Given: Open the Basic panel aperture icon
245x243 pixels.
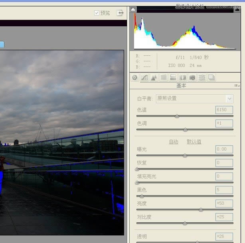Looking at the screenshot, I should [x=135, y=78].
